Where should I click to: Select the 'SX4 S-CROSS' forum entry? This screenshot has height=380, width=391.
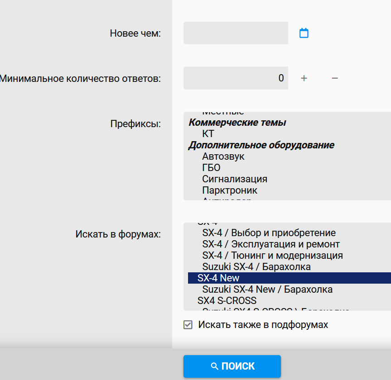pos(227,301)
